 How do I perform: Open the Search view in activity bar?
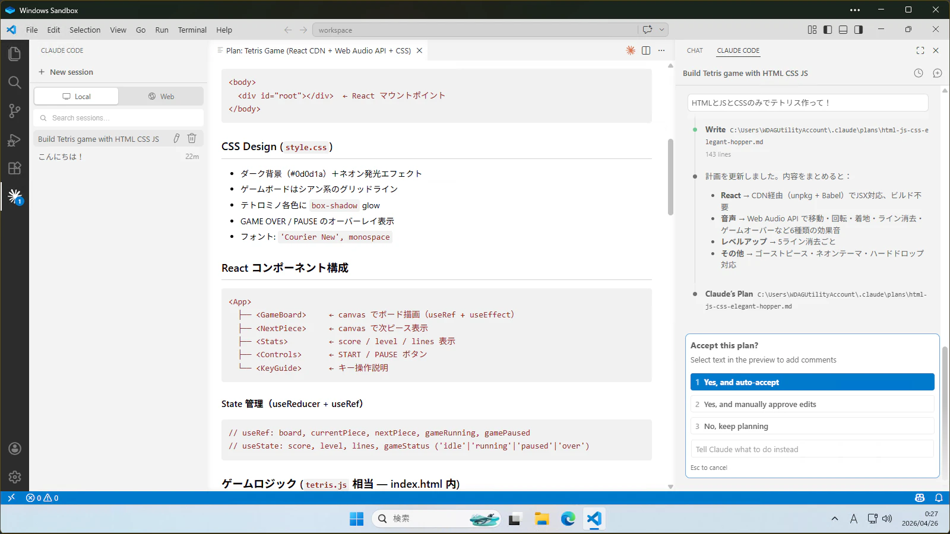pos(15,82)
